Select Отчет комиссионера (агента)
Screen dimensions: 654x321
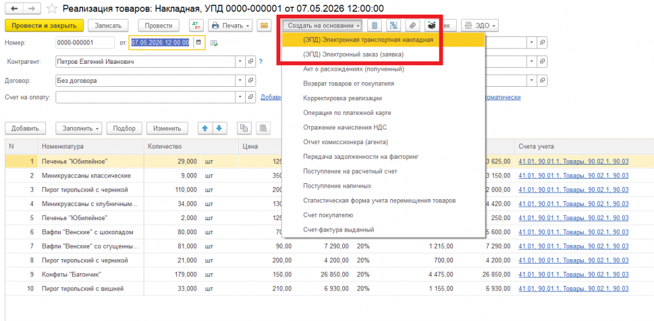pos(383,142)
